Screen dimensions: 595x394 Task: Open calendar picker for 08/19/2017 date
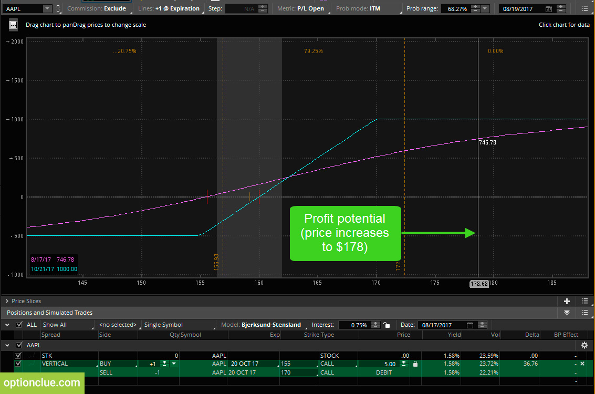[549, 9]
